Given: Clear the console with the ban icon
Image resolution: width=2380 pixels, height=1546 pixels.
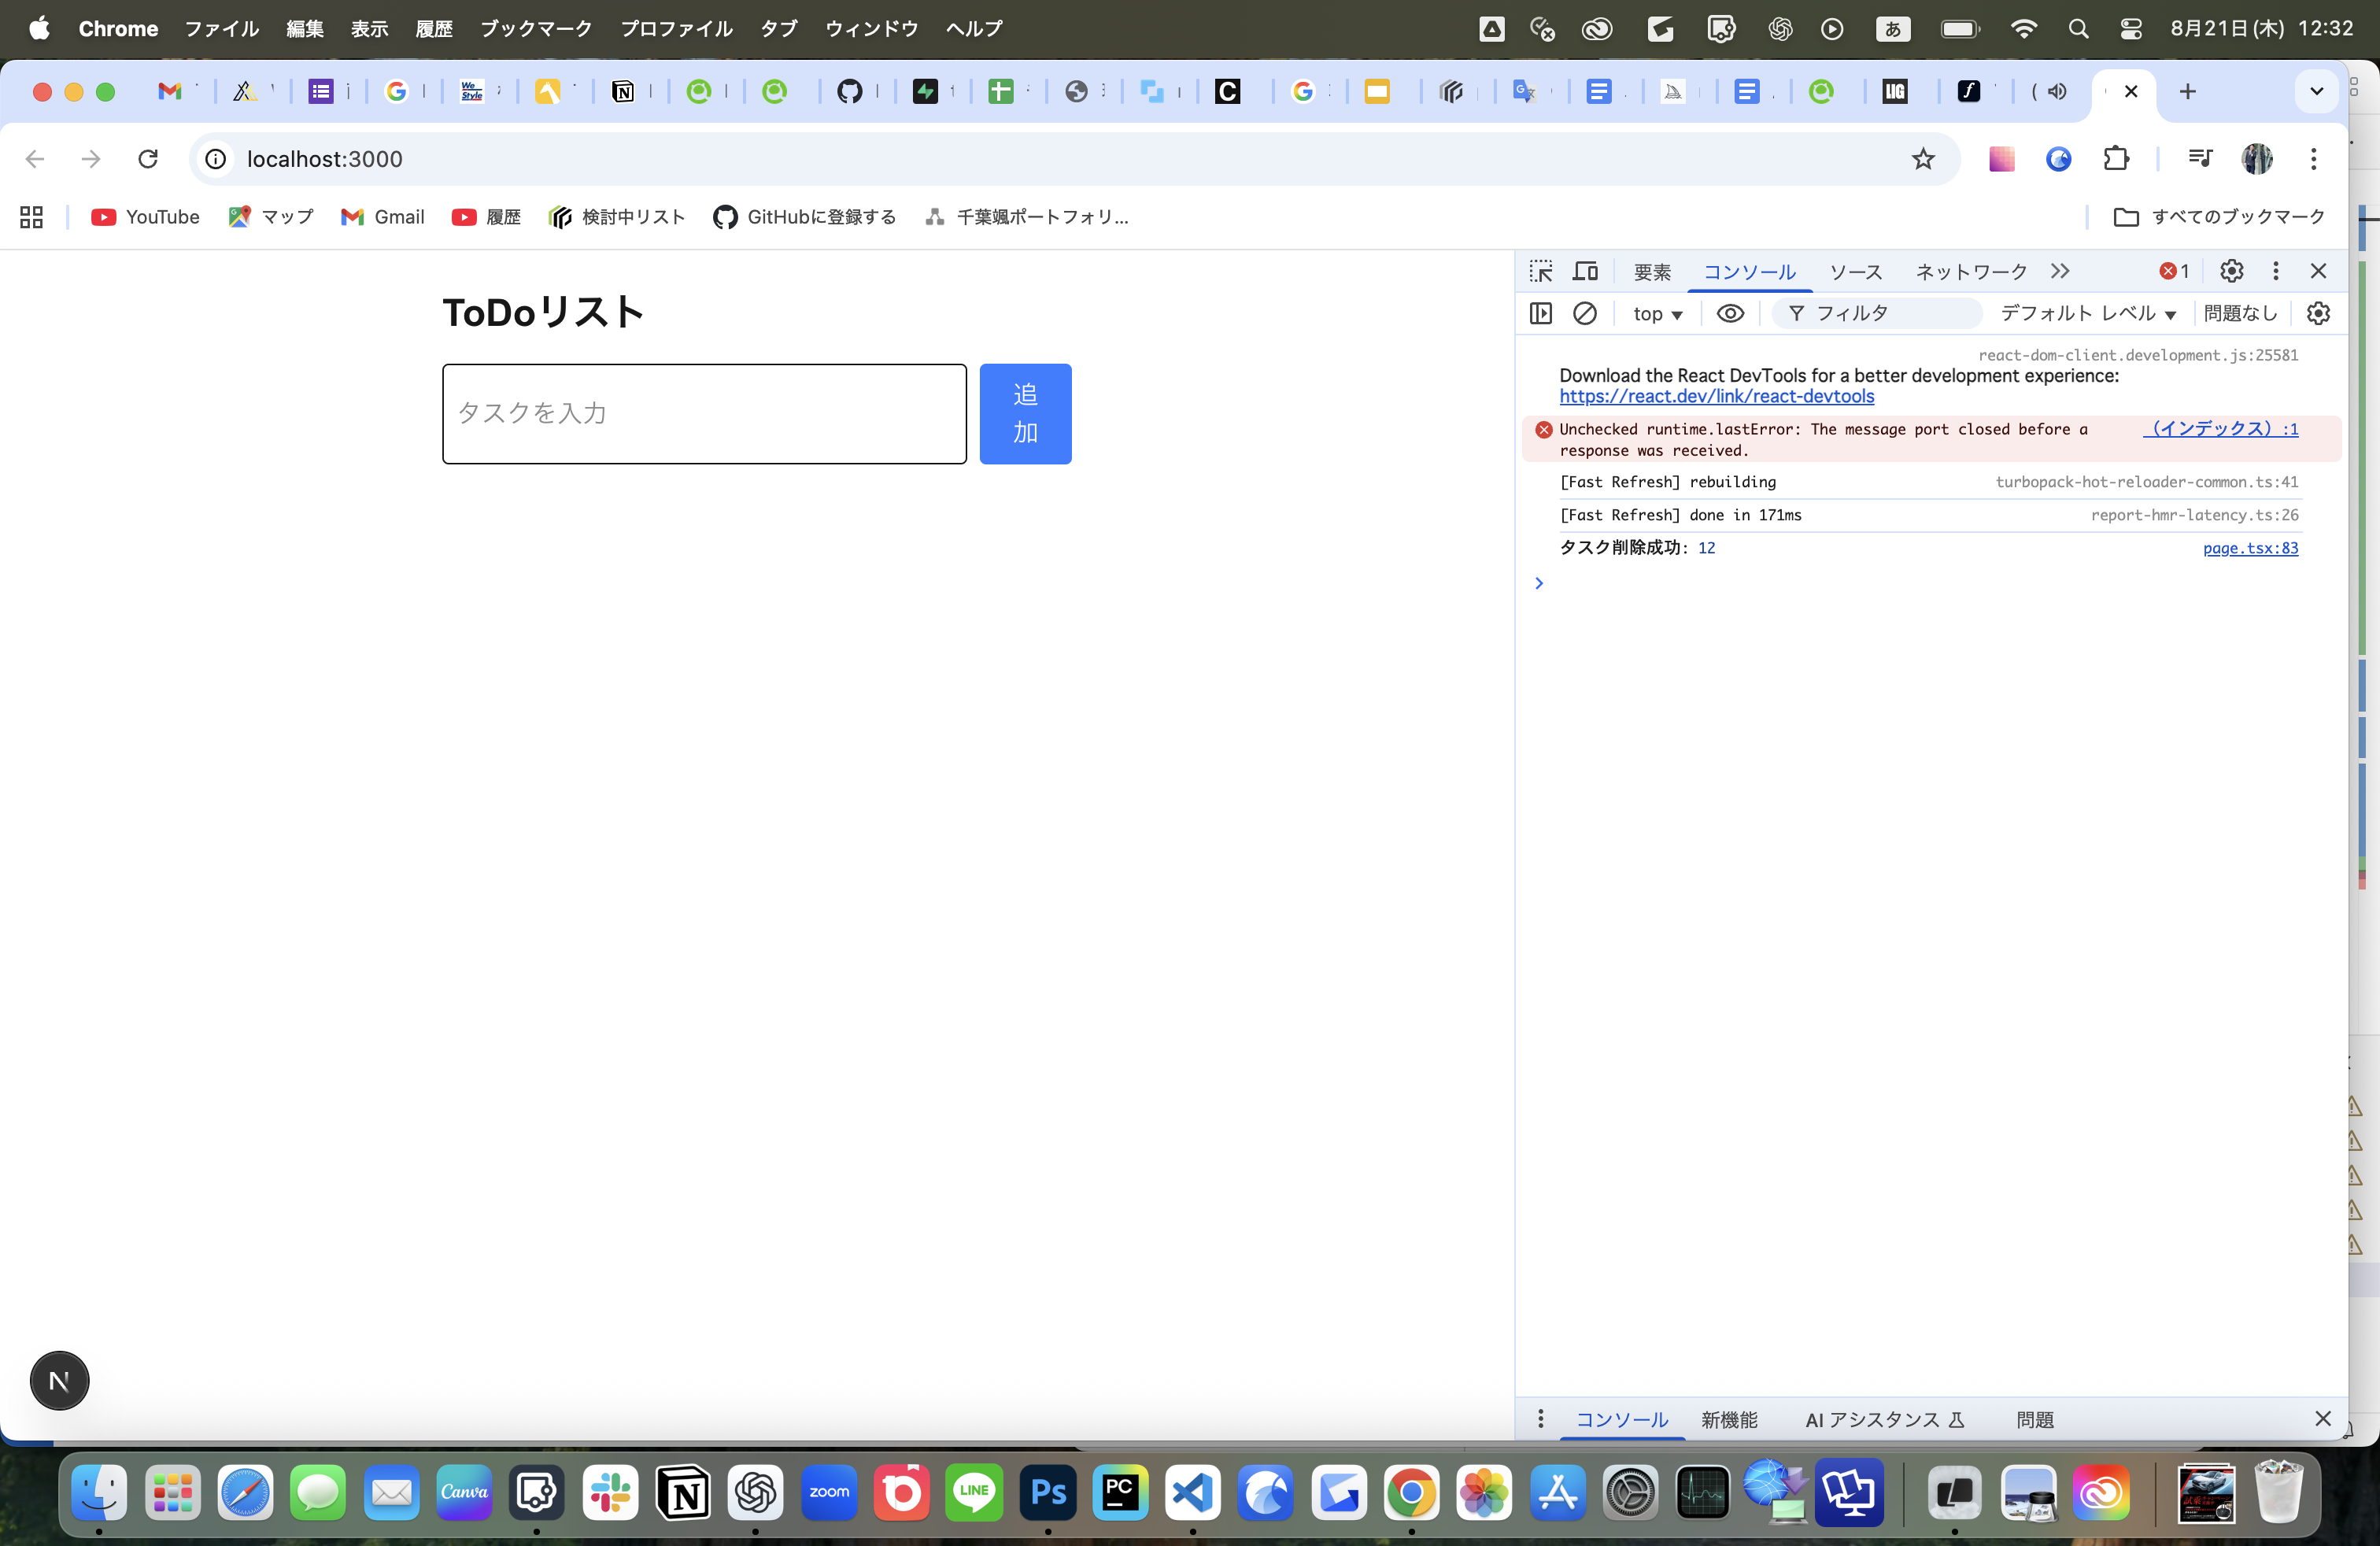Looking at the screenshot, I should click(1585, 313).
